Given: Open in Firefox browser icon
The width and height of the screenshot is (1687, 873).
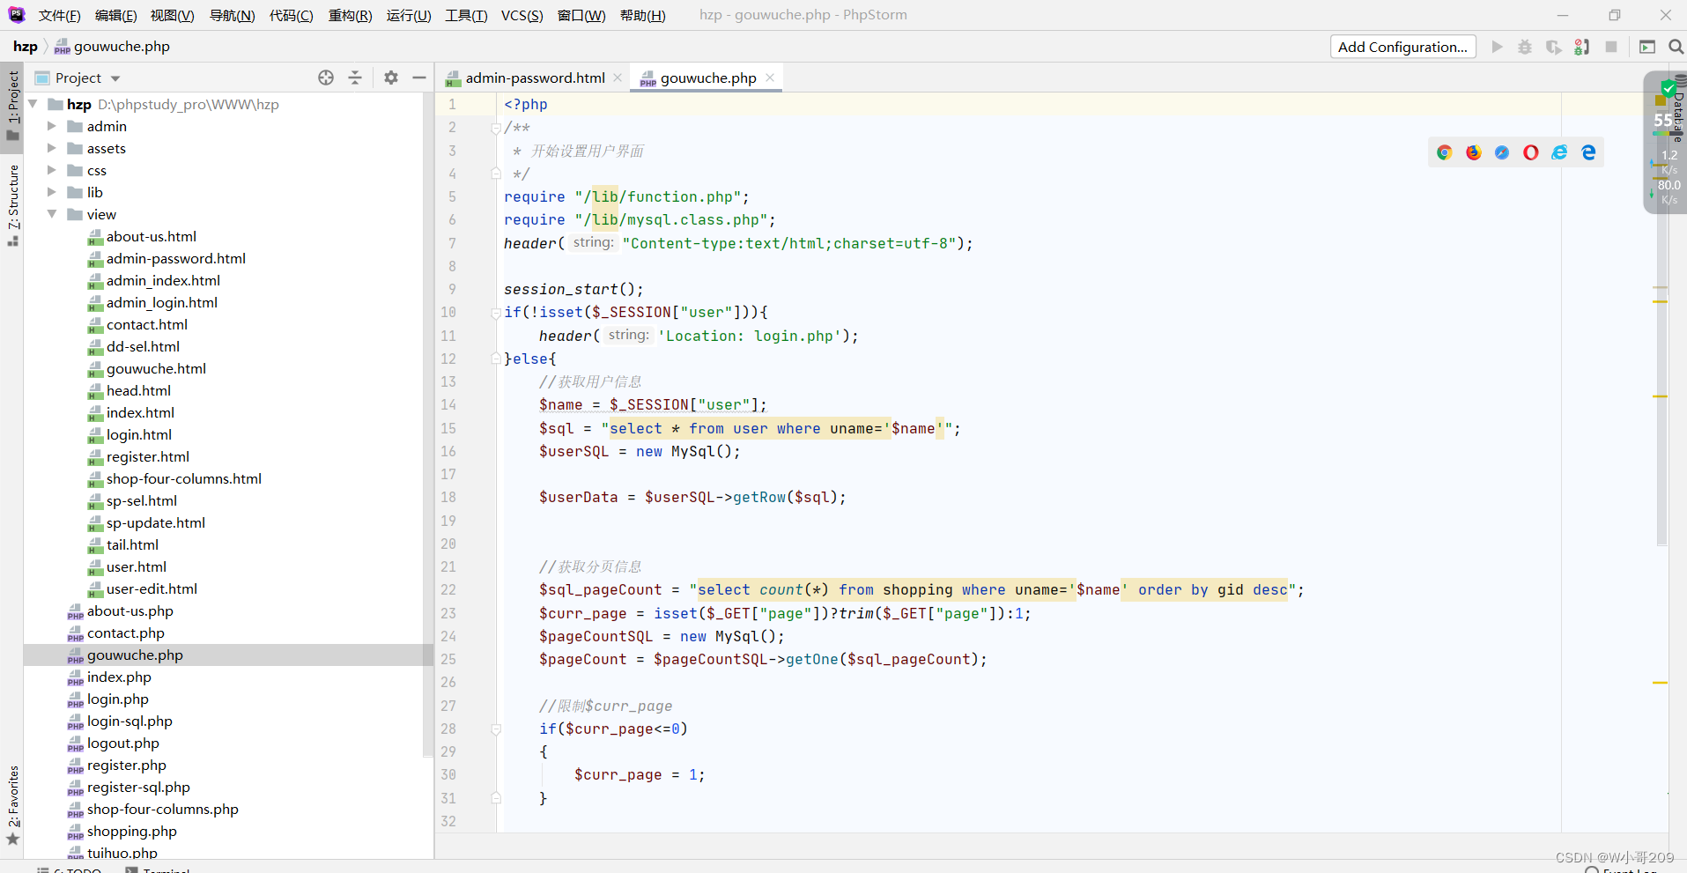Looking at the screenshot, I should coord(1474,152).
